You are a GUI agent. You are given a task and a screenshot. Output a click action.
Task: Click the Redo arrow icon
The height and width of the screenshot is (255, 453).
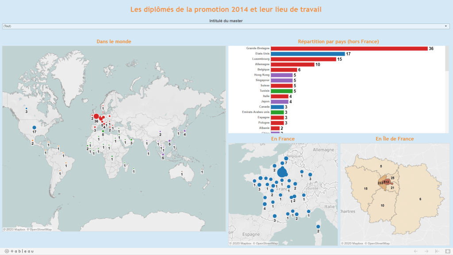pos(426,251)
